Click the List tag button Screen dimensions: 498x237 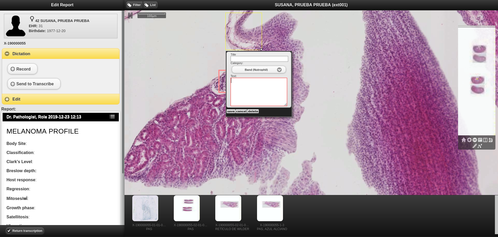coord(150,5)
